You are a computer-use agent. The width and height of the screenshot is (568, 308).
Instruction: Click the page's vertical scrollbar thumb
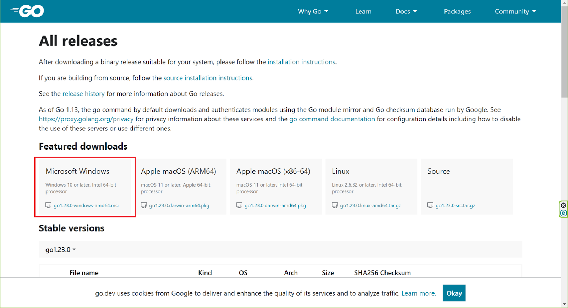point(564,52)
